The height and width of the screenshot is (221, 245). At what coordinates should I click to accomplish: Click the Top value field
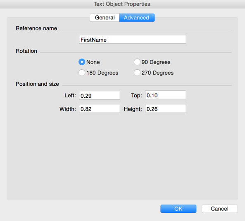coord(166,95)
